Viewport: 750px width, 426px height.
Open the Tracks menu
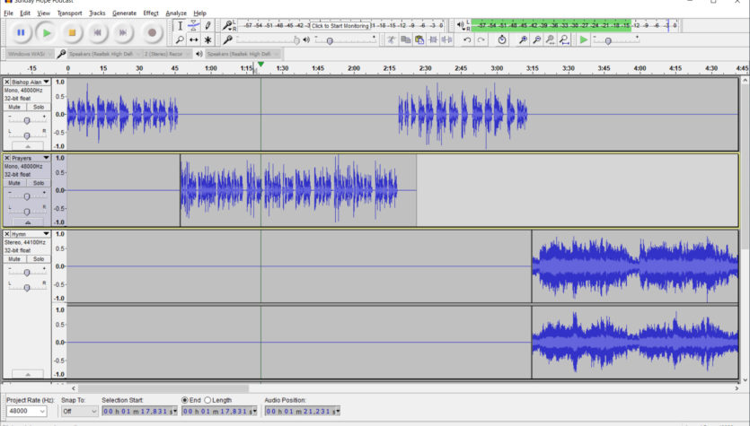(x=97, y=13)
